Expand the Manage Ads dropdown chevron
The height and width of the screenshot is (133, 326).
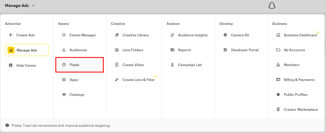tap(34, 6)
